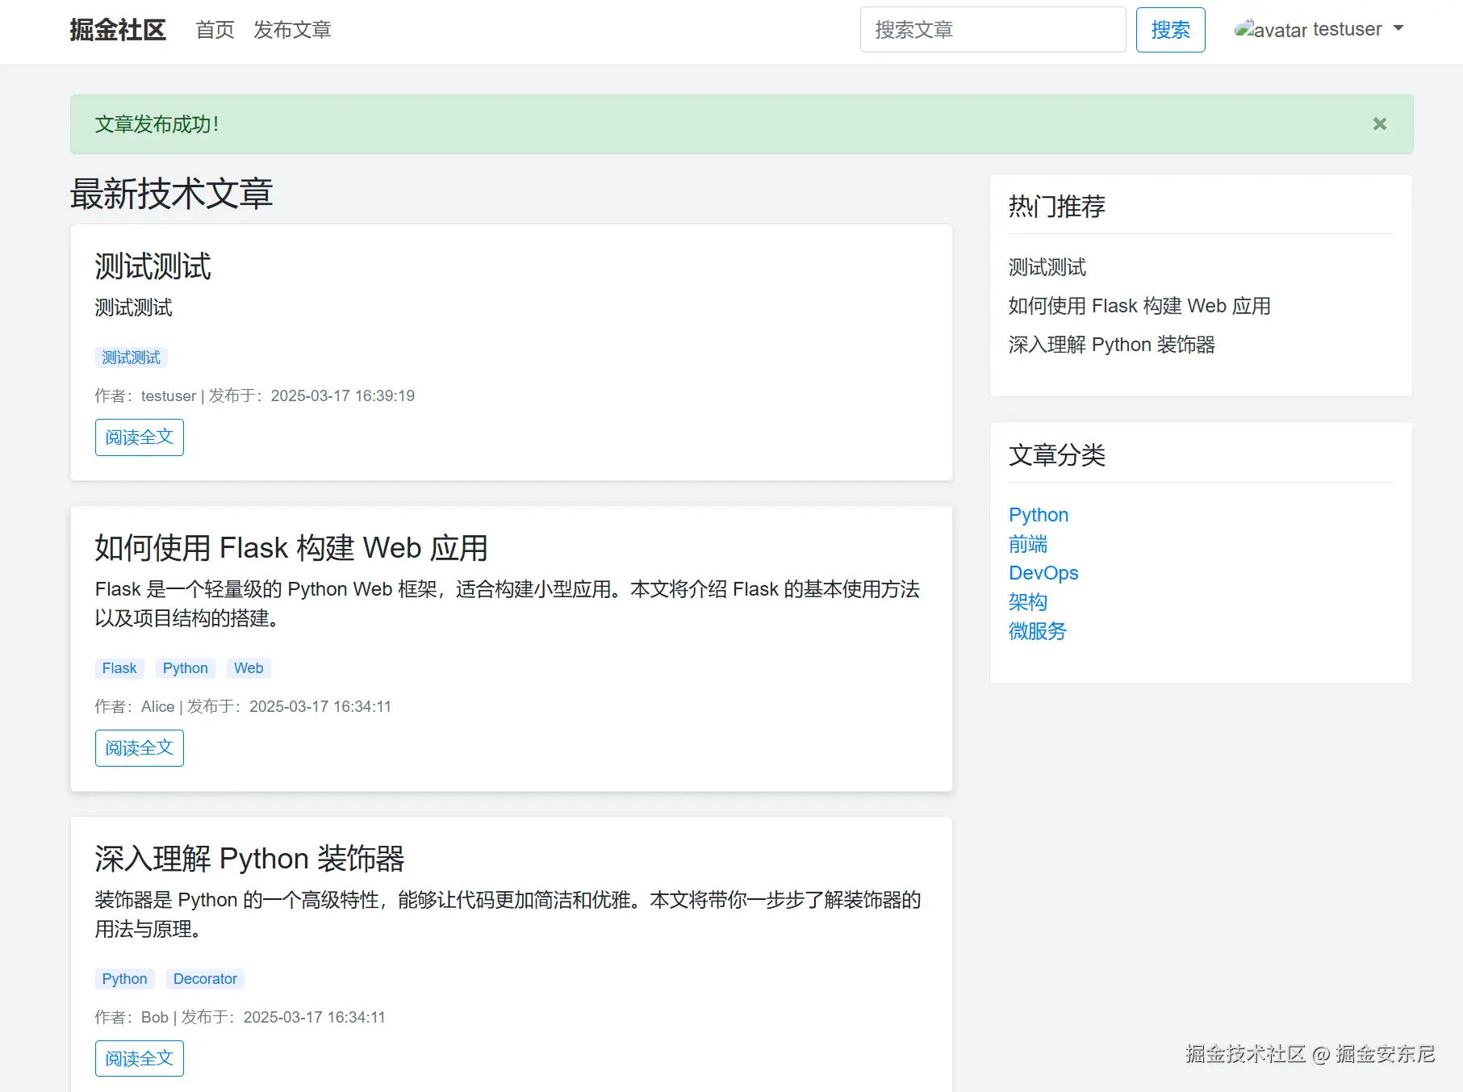Click the Bob author and date line
Image resolution: width=1463 pixels, height=1092 pixels.
[240, 1017]
